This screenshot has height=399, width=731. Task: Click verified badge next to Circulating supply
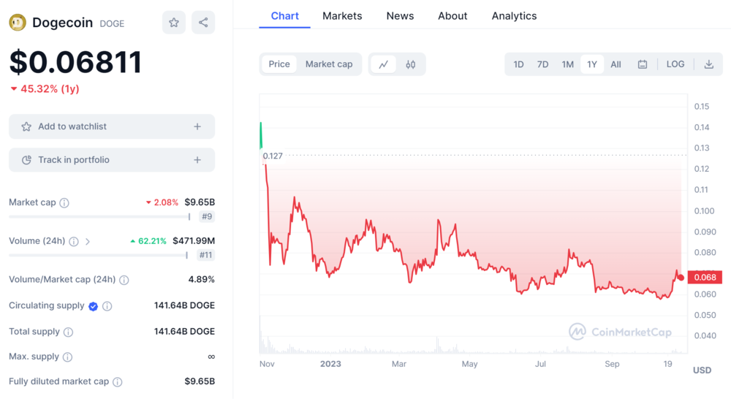[93, 306]
